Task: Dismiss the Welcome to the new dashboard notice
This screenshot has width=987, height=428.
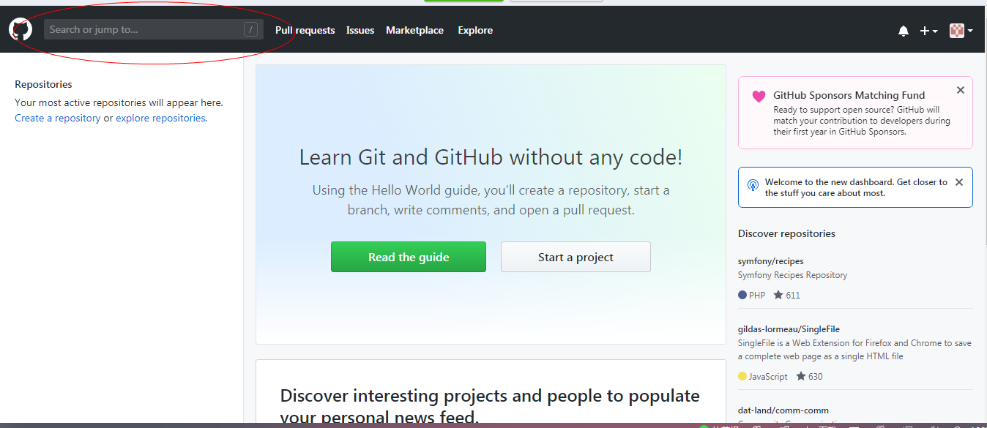Action: pos(959,182)
